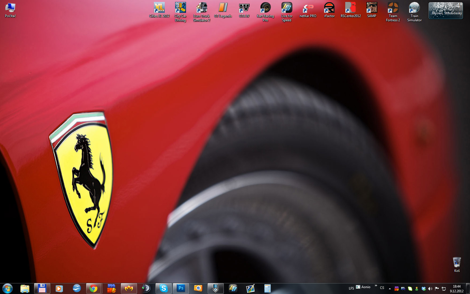Open the volume speaker control

coord(430,289)
